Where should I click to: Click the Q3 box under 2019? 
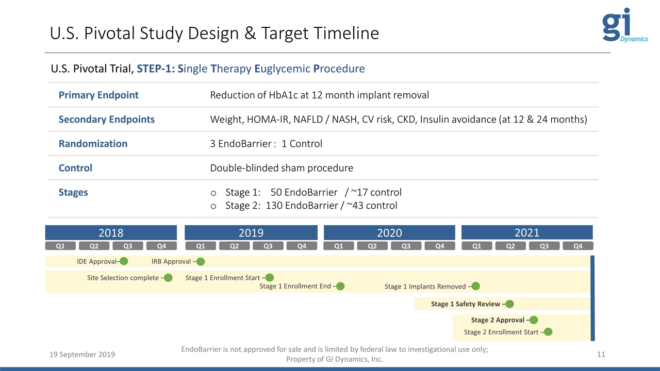[x=268, y=246]
